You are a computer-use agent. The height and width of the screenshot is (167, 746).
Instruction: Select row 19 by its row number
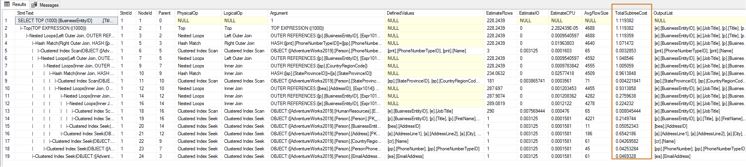click(7, 156)
